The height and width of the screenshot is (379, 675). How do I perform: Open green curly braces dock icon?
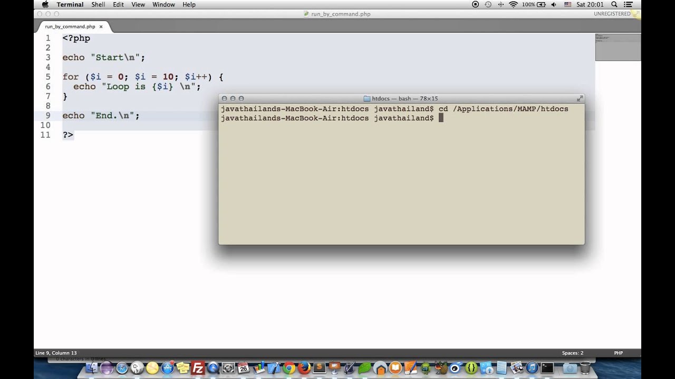[470, 368]
